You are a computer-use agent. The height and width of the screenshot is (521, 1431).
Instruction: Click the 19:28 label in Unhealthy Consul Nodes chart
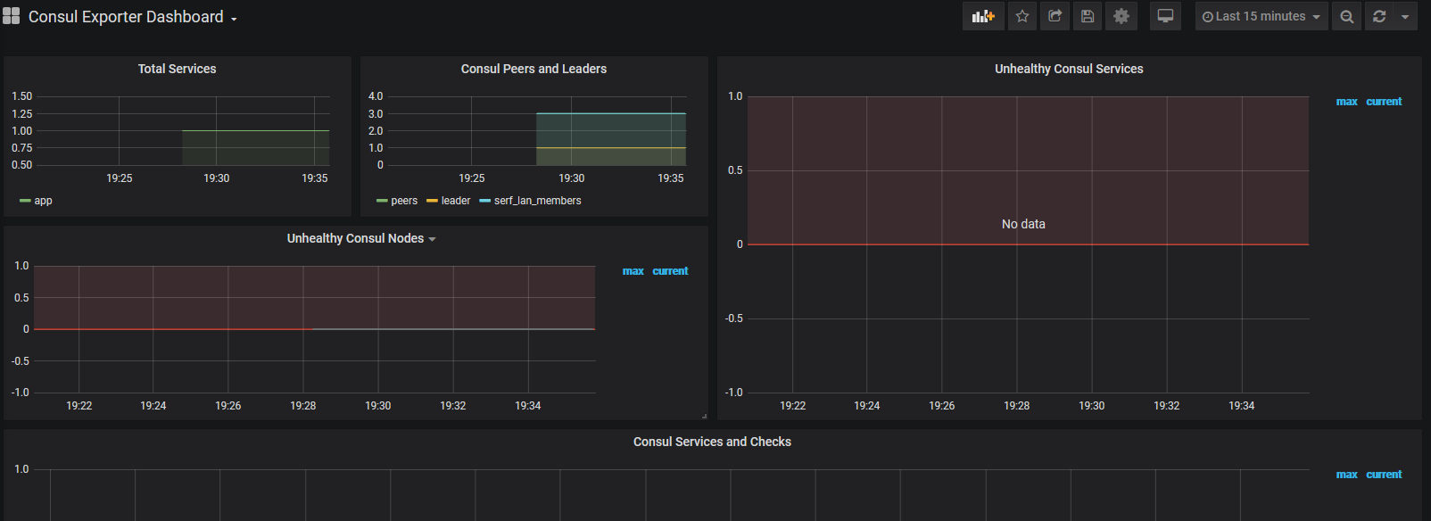303,406
